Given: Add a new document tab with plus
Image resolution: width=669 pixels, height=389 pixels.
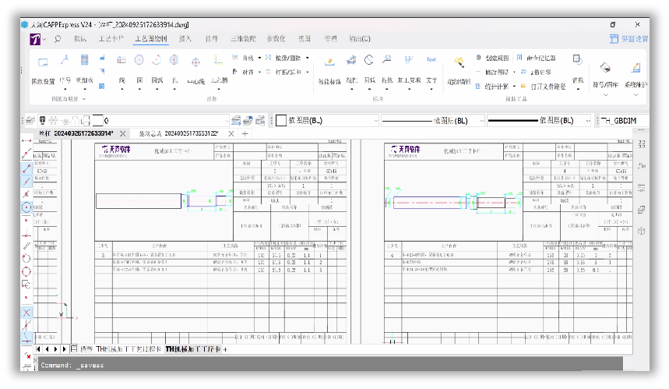Looking at the screenshot, I should click(x=245, y=133).
